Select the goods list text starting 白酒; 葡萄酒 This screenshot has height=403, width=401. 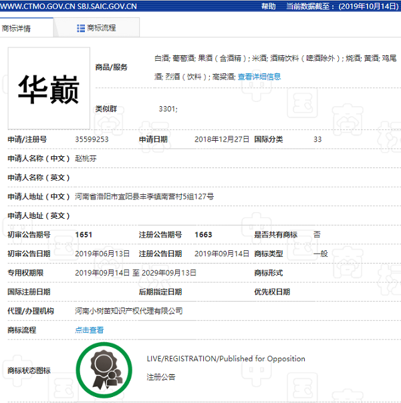click(275, 67)
